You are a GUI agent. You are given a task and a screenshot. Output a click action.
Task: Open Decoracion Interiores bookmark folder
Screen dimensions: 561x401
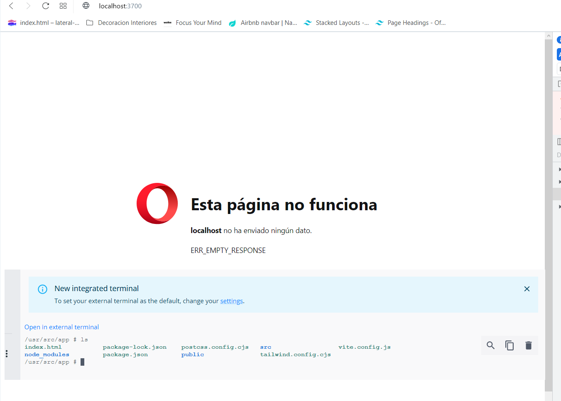pyautogui.click(x=121, y=23)
